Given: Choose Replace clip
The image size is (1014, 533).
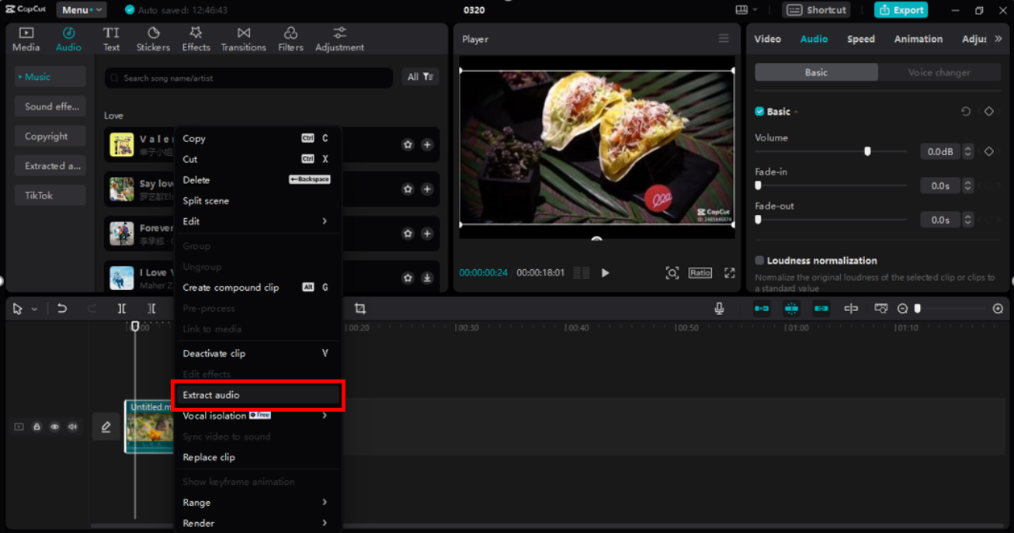Looking at the screenshot, I should coord(257,457).
